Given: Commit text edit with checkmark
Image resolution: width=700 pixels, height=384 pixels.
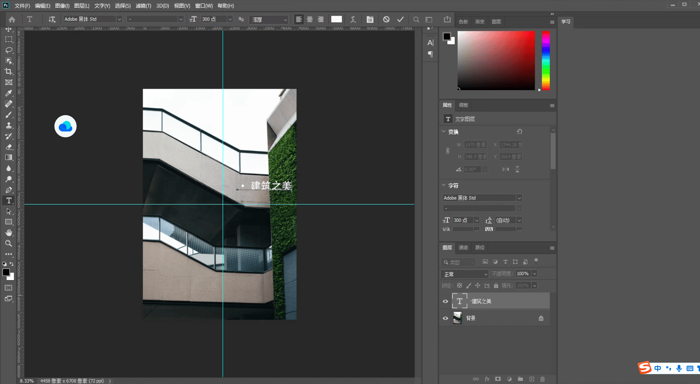Looking at the screenshot, I should 400,19.
